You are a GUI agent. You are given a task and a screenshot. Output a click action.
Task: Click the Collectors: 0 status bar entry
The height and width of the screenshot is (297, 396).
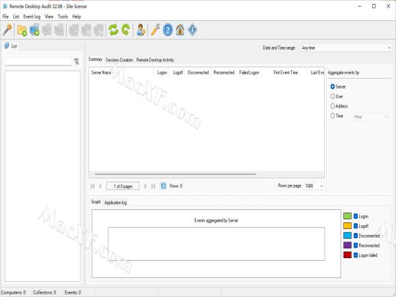click(44, 292)
